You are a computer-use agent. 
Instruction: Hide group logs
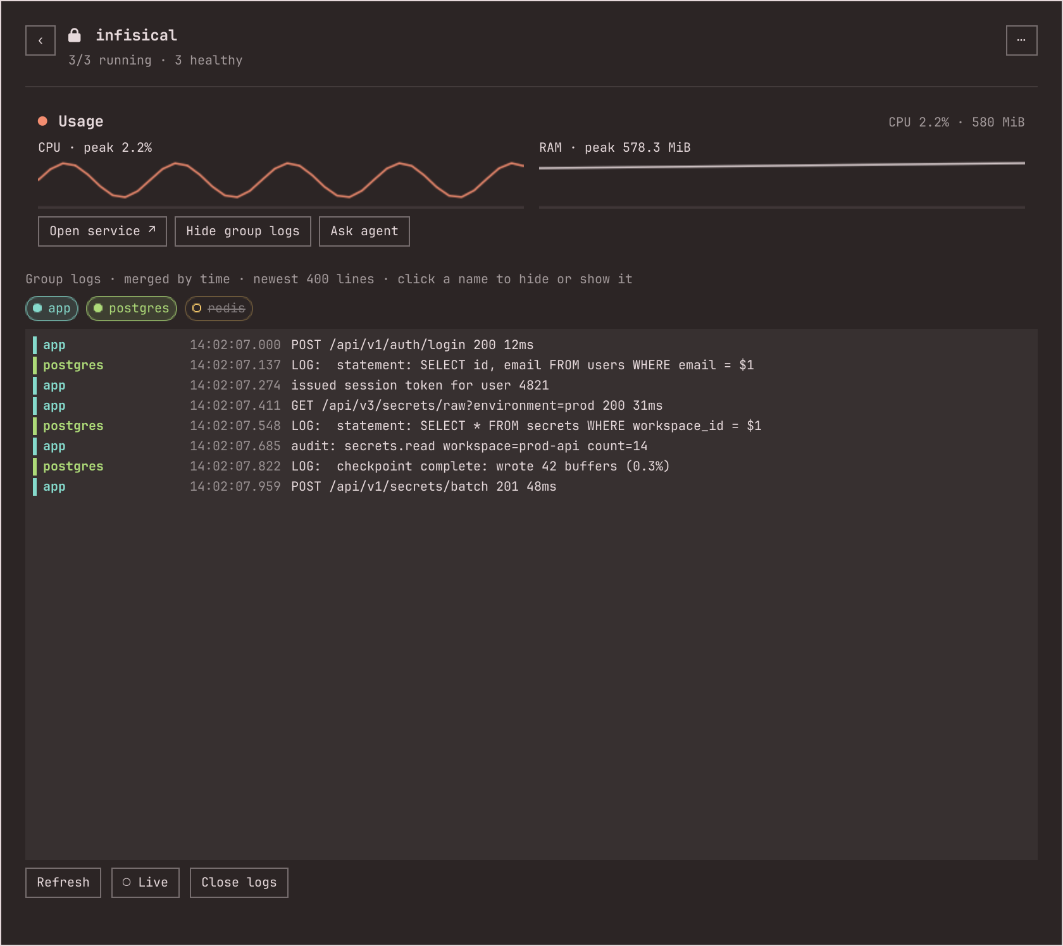tap(243, 231)
